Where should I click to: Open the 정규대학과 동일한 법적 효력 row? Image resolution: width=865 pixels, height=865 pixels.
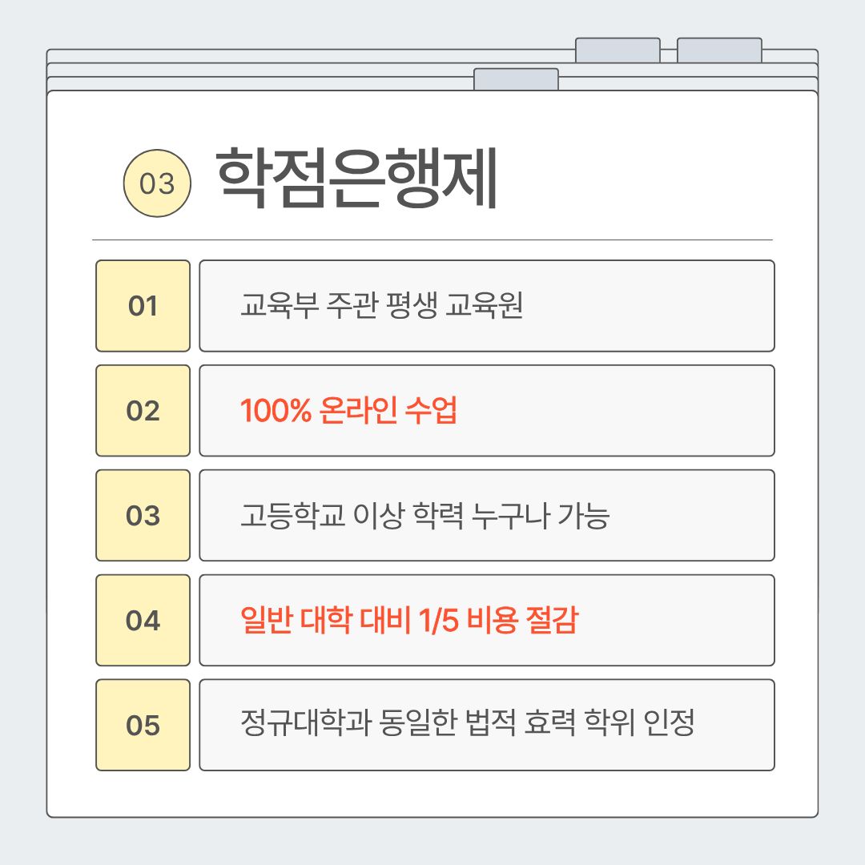point(486,726)
